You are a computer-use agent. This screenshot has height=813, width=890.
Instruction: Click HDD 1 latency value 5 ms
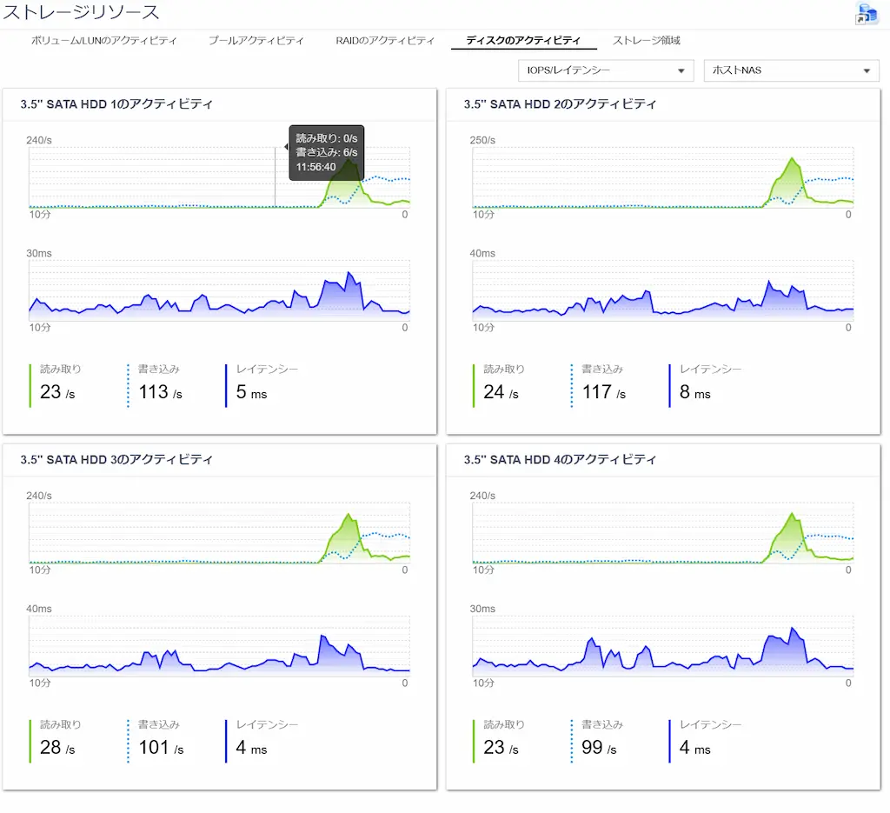(251, 392)
